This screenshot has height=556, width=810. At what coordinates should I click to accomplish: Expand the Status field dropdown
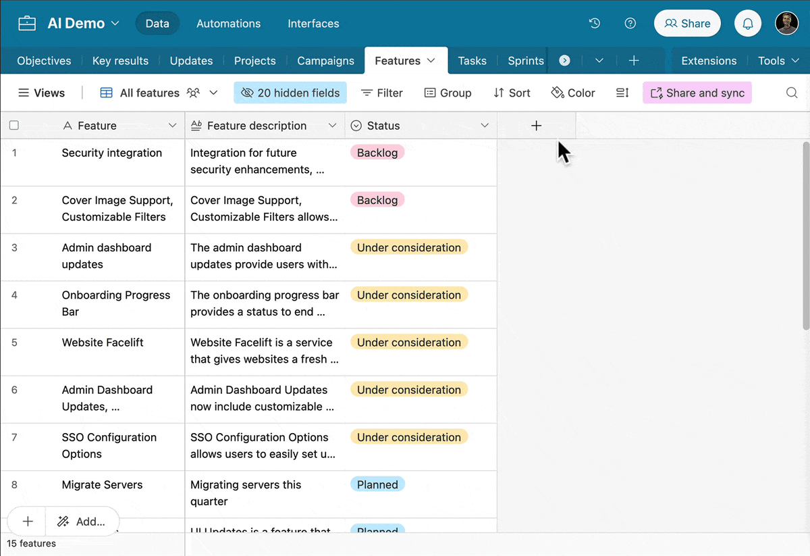click(484, 126)
